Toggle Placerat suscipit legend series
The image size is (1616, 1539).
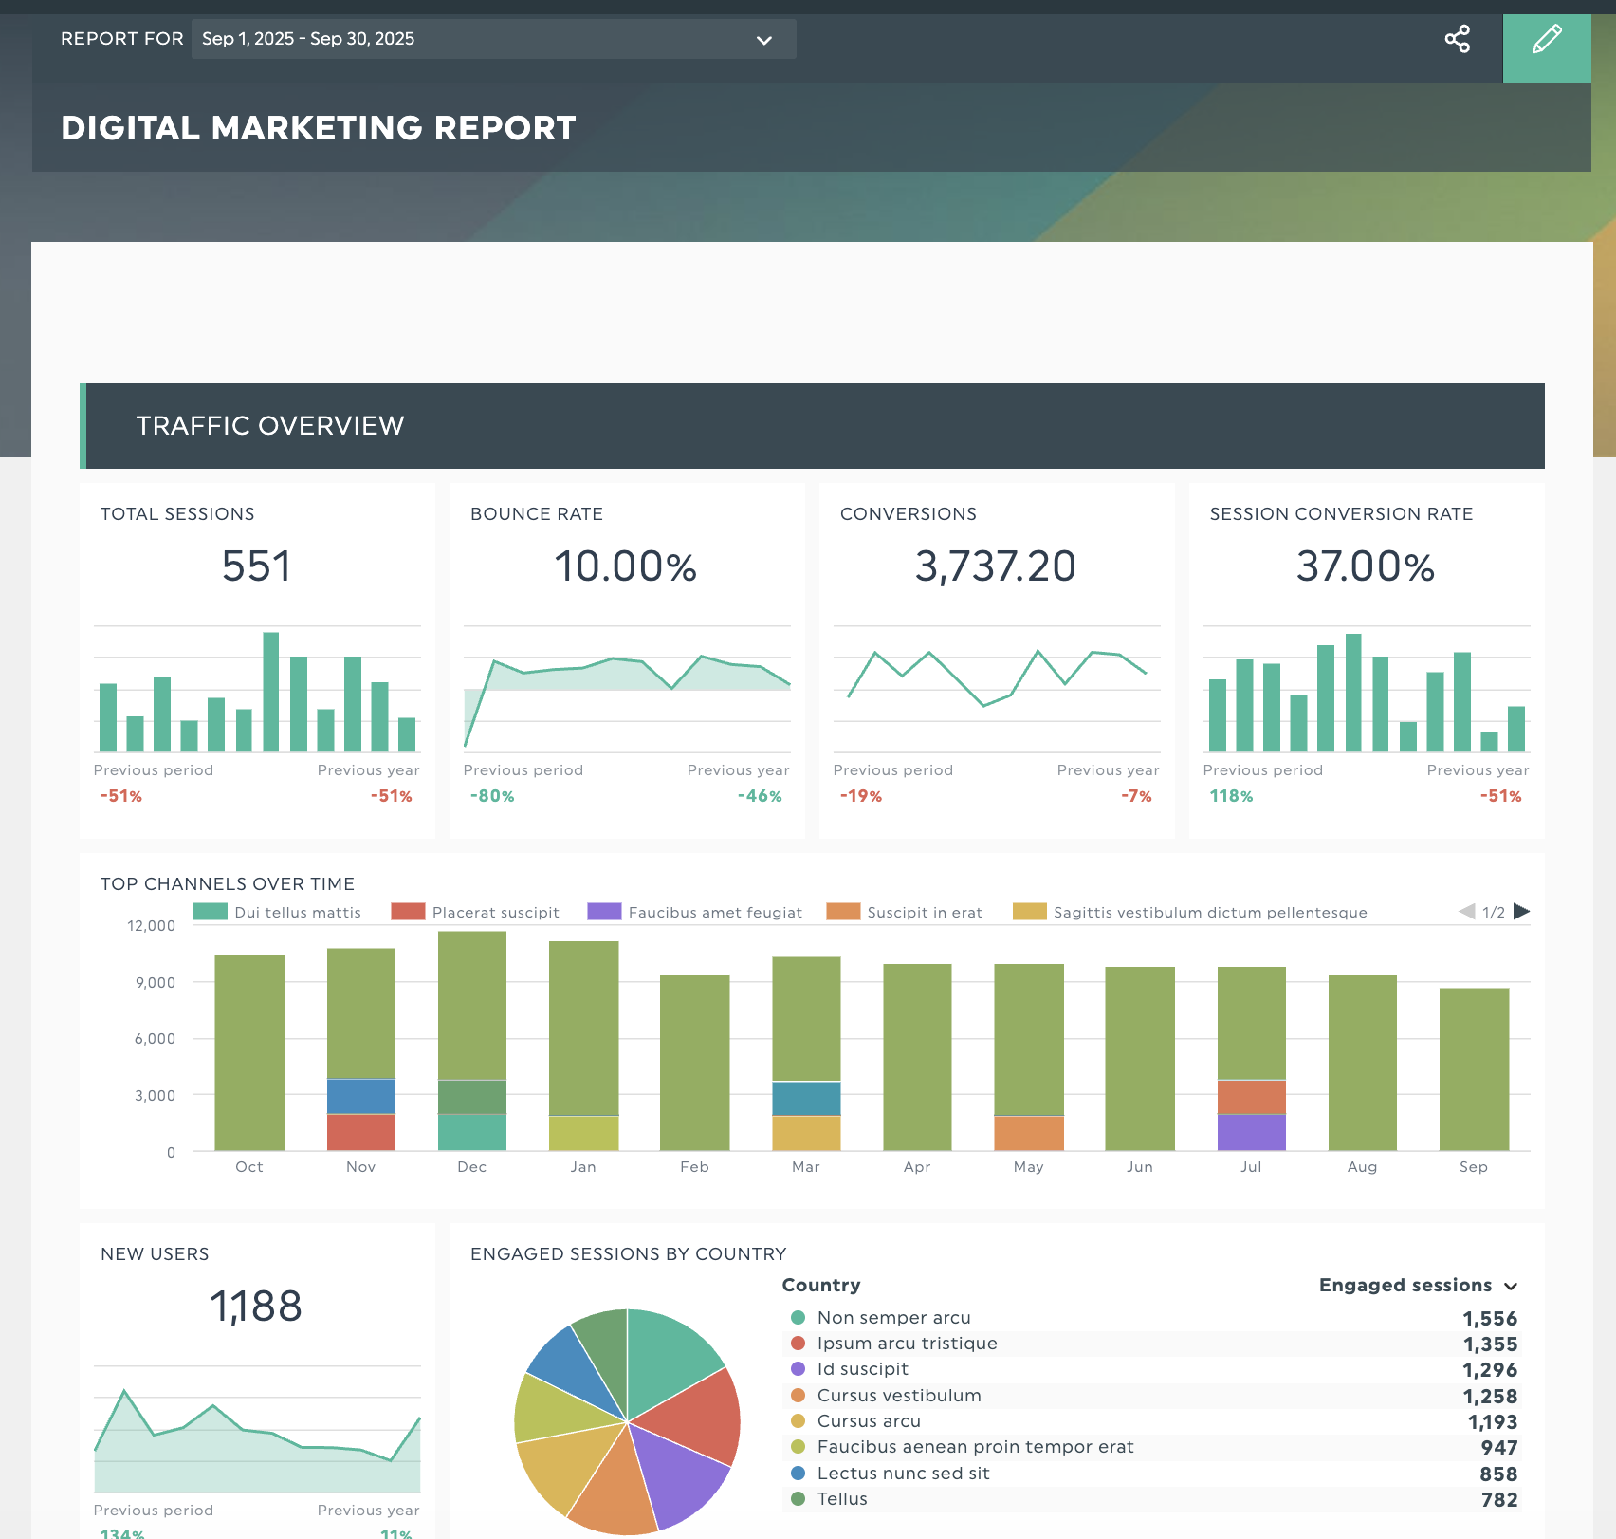(476, 912)
